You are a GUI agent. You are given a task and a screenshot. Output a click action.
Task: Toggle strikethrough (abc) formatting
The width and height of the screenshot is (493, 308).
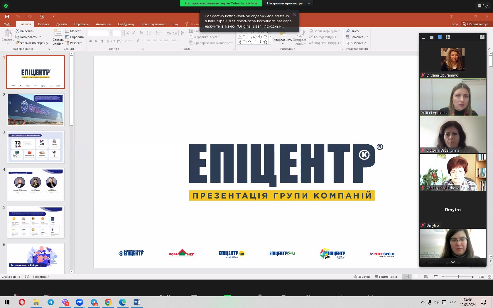(113, 41)
